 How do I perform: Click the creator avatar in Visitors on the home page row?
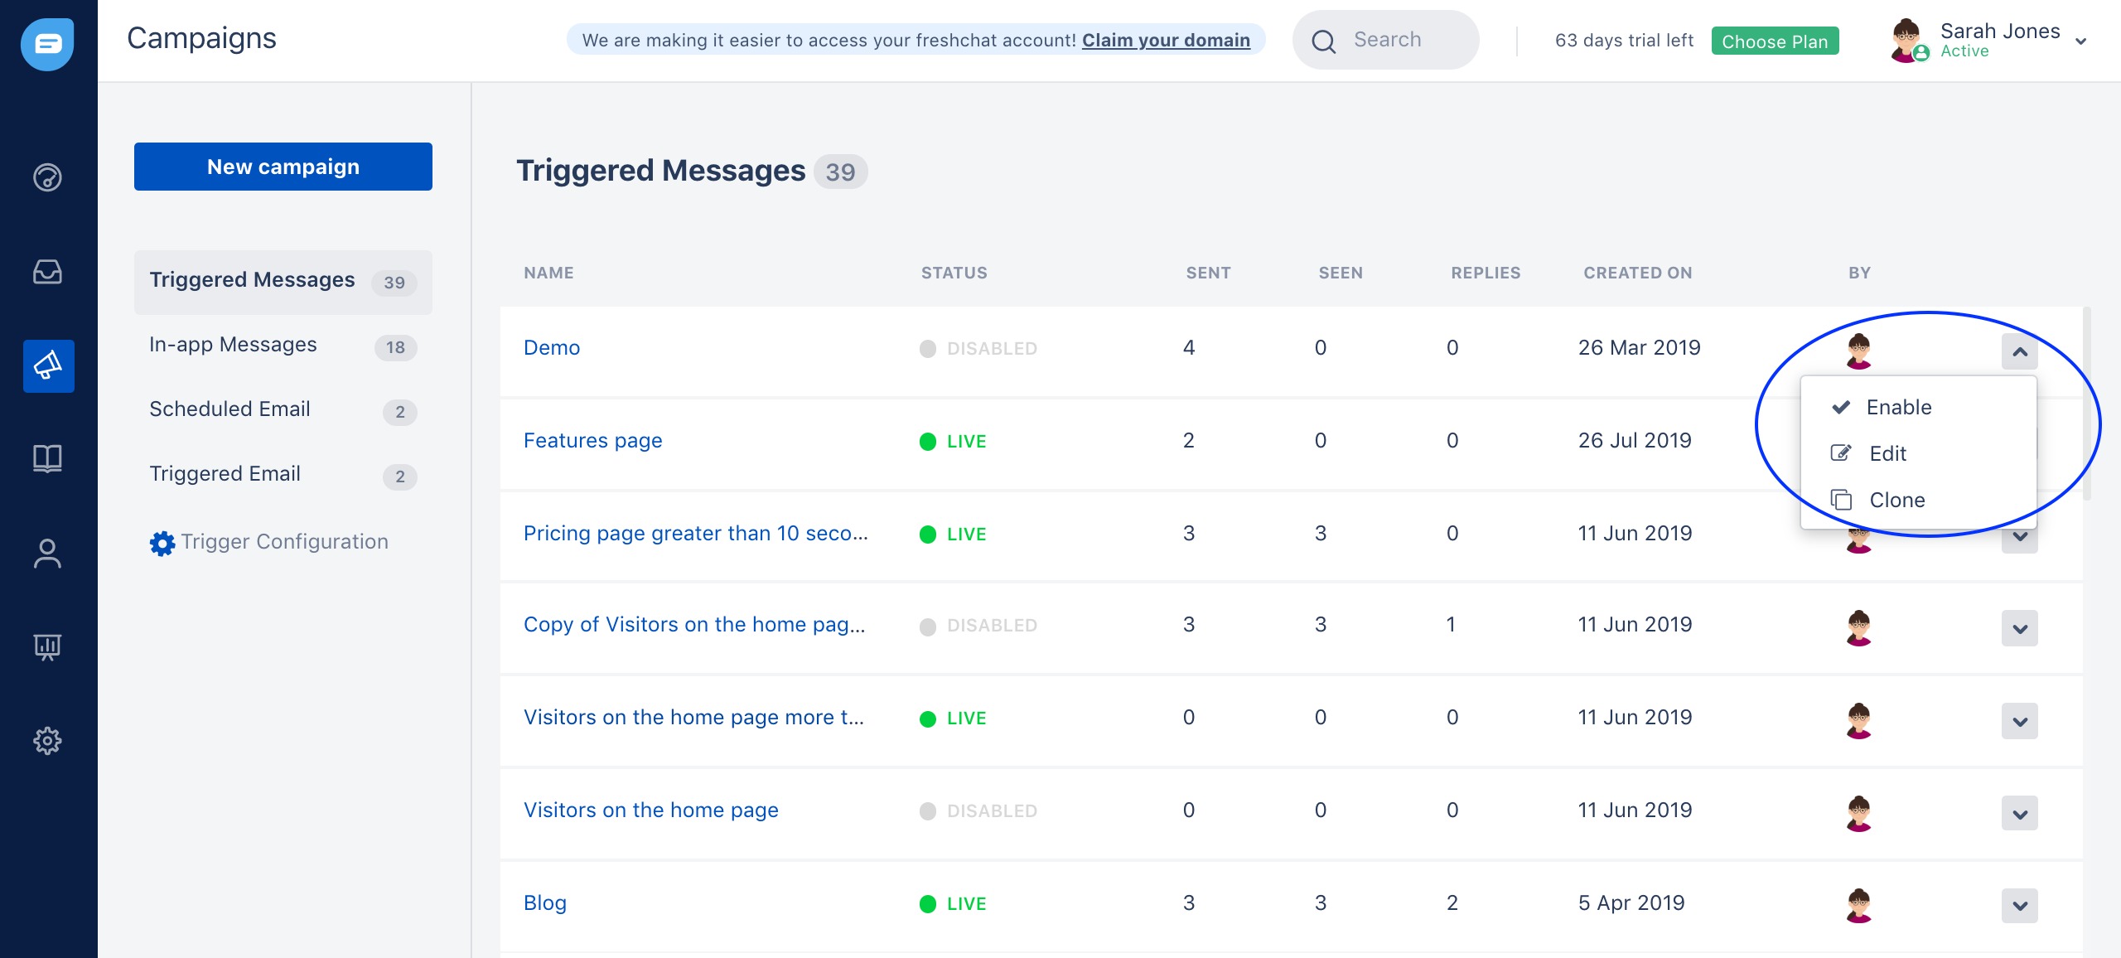1859,813
